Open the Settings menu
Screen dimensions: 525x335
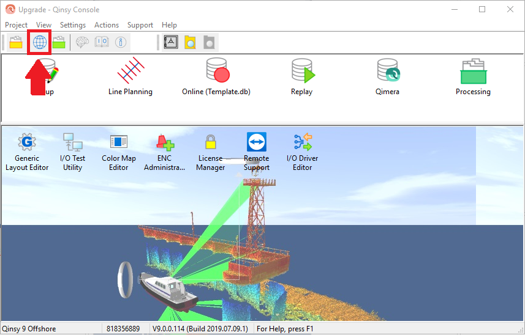(73, 25)
